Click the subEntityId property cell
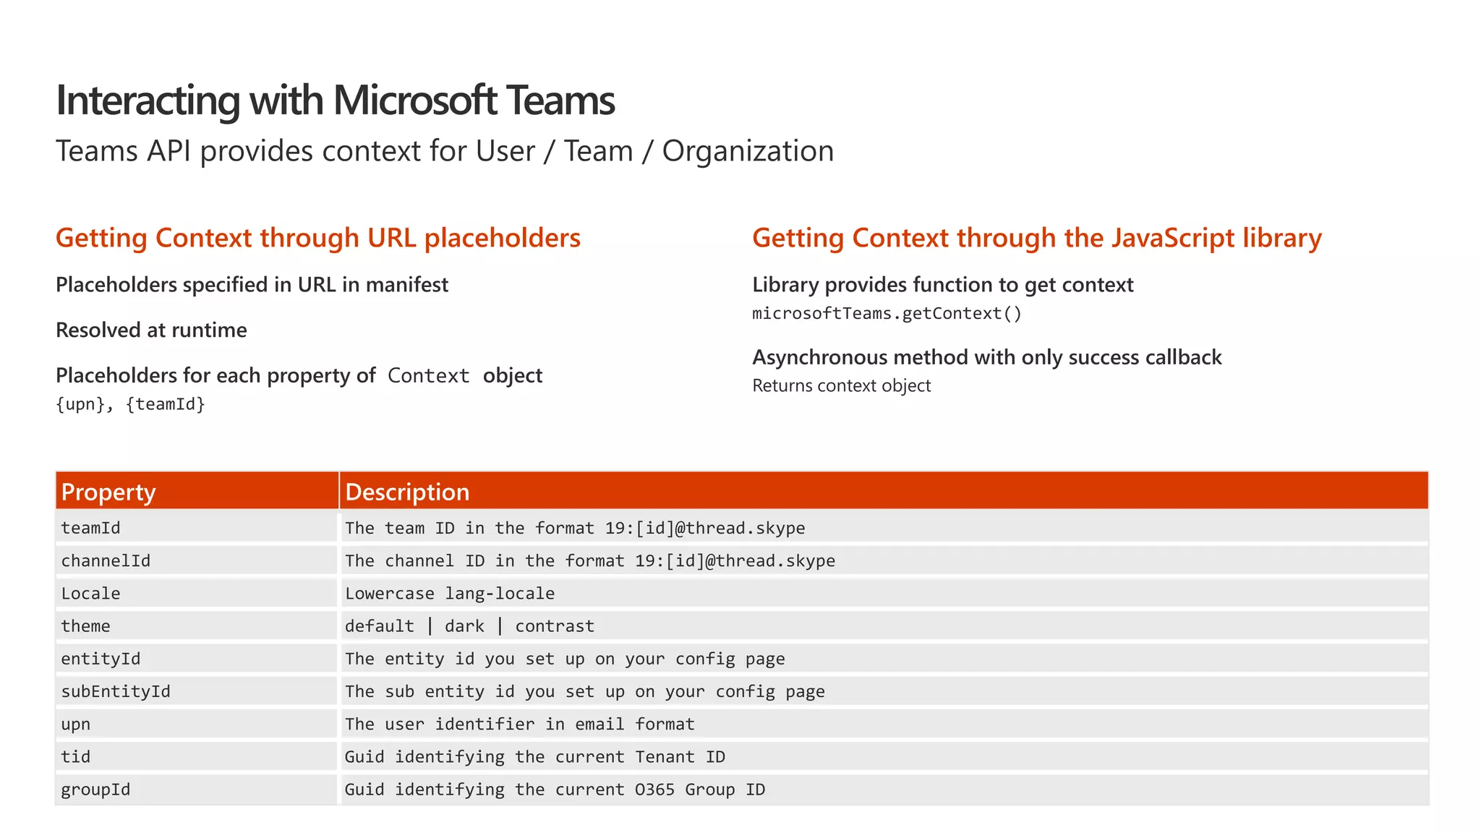 pos(197,691)
